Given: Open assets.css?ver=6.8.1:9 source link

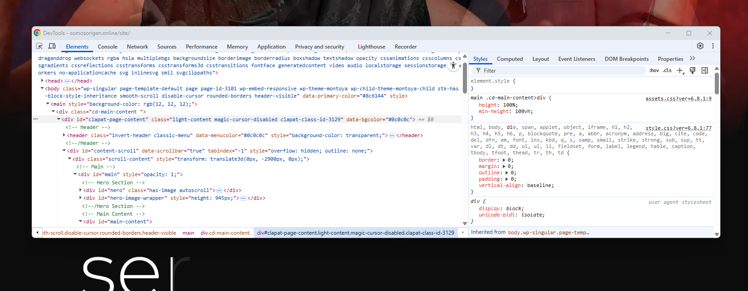Looking at the screenshot, I should click(678, 99).
